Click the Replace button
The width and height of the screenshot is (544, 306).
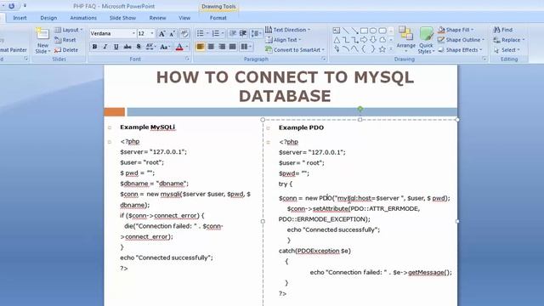coord(509,40)
